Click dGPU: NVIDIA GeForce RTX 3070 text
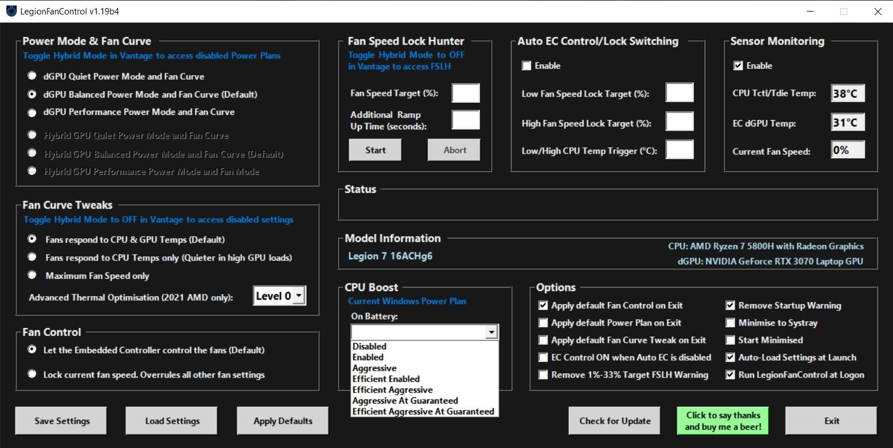Viewport: 893px width, 448px height. [770, 262]
